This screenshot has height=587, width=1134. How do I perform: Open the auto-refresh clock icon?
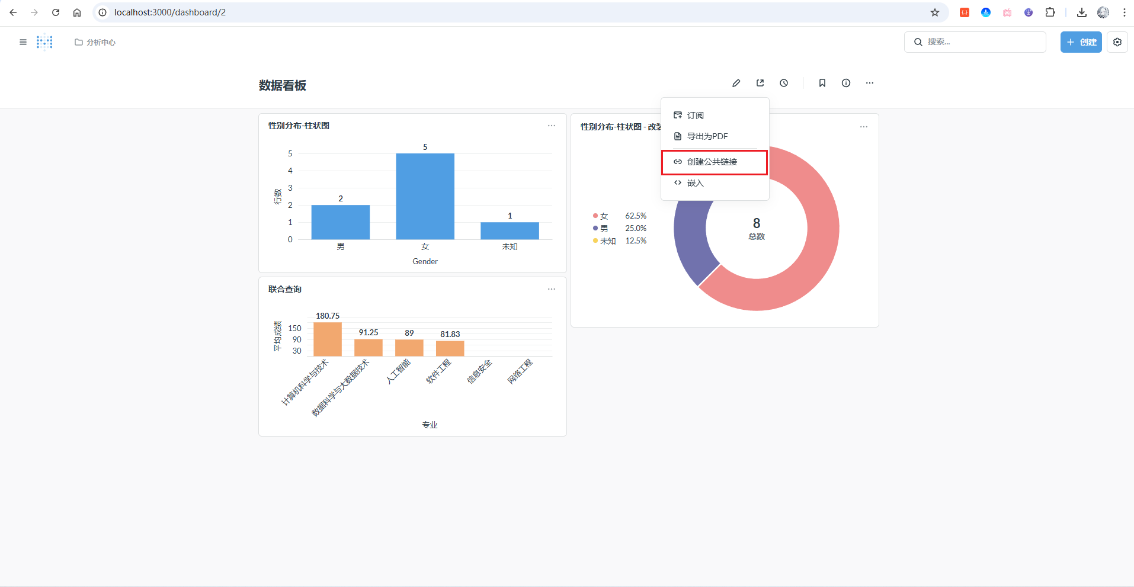(784, 83)
